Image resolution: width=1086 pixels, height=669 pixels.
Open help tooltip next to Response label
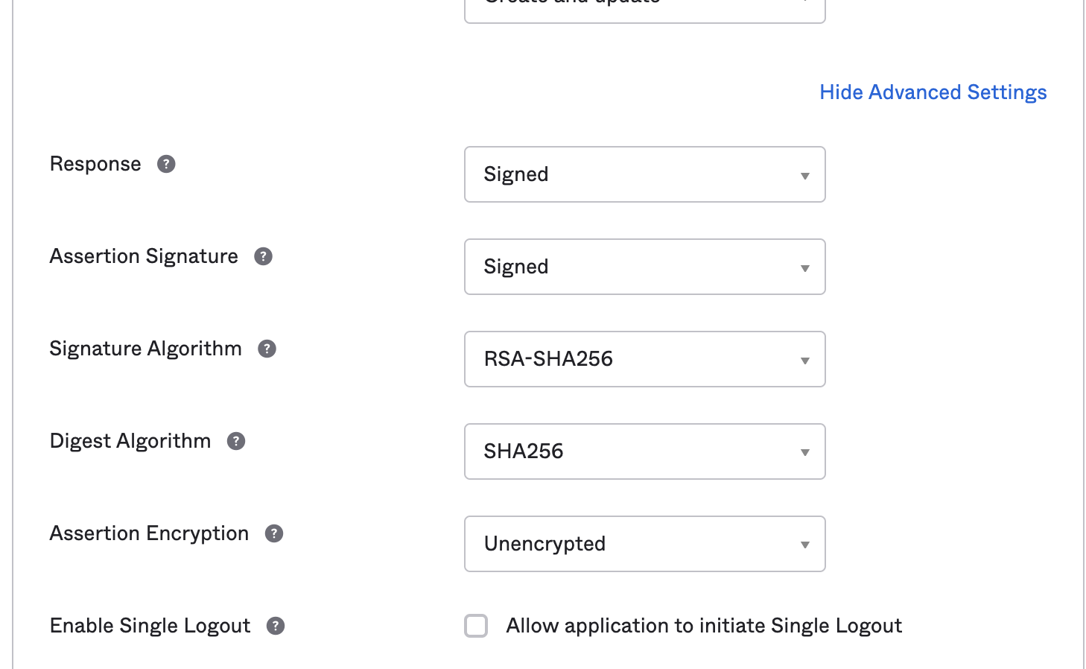click(x=166, y=164)
